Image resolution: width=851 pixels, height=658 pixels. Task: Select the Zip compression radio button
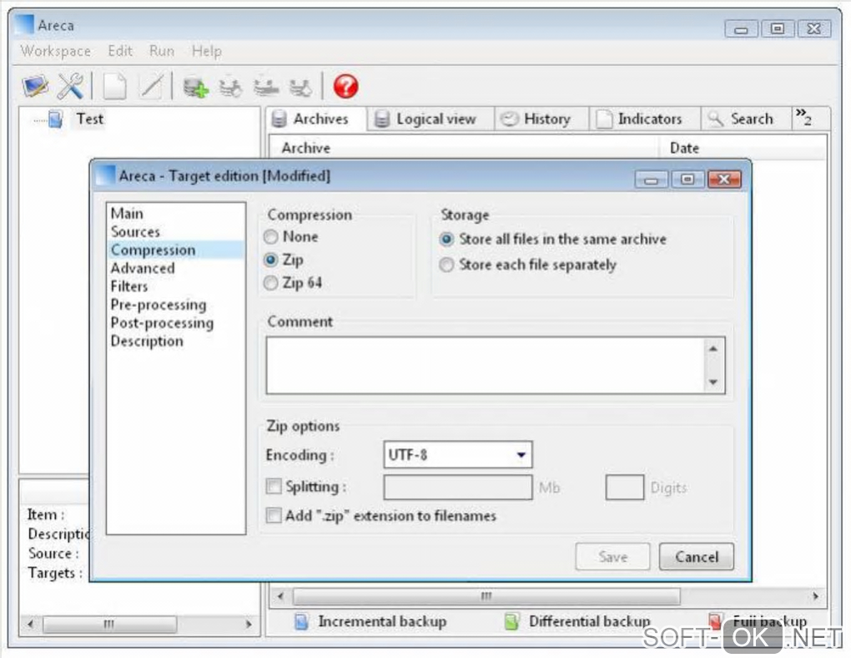(271, 260)
